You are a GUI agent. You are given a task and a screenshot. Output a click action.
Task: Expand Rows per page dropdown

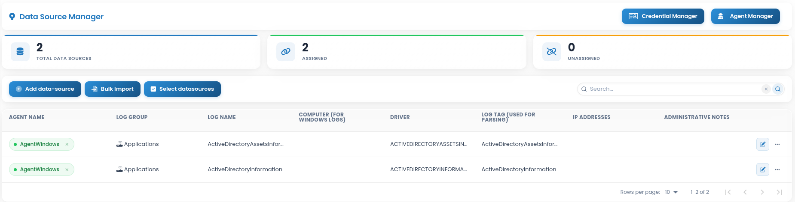pos(671,192)
